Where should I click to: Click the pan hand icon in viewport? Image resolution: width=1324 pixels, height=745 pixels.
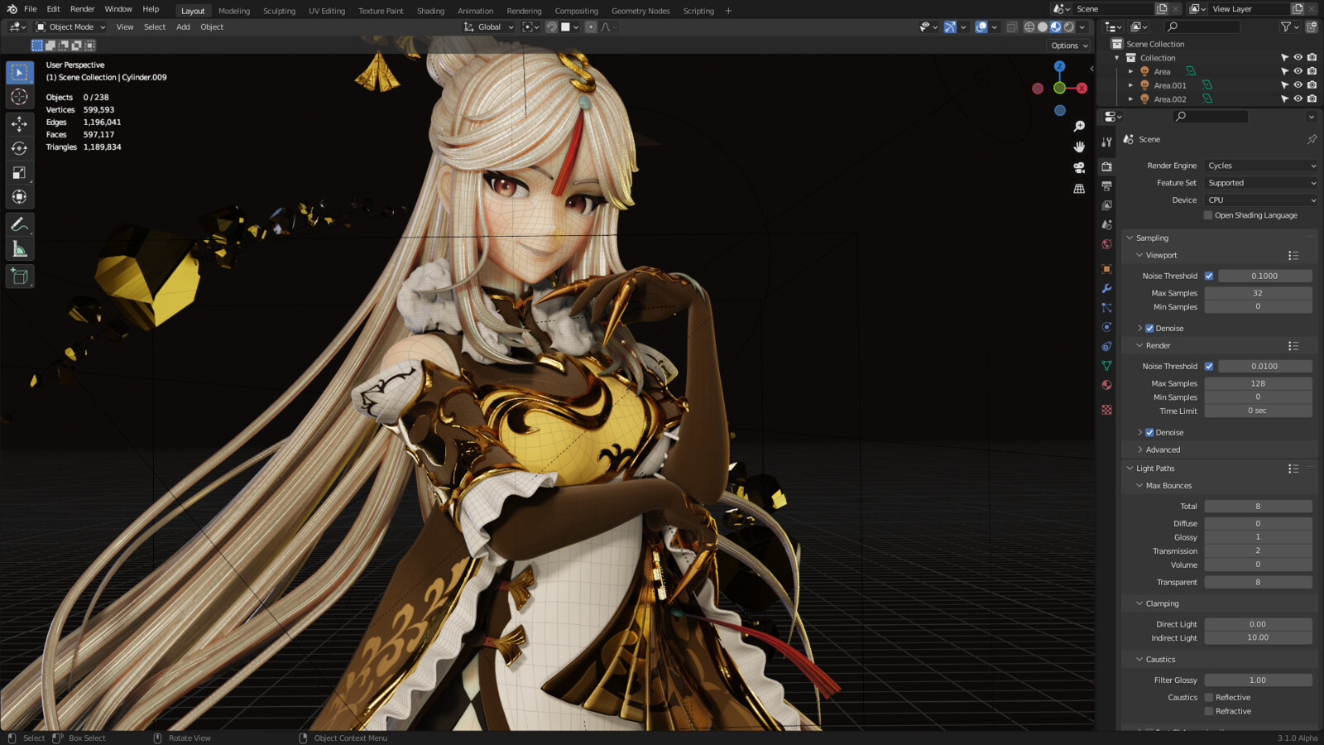pos(1079,147)
